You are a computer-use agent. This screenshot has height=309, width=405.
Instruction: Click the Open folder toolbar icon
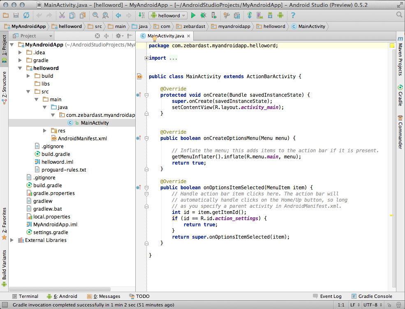tap(6, 16)
